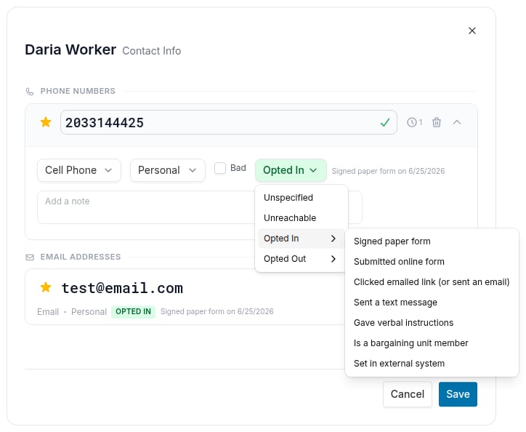Click the OPTED IN email badge
The width and height of the screenshot is (526, 432).
(133, 312)
